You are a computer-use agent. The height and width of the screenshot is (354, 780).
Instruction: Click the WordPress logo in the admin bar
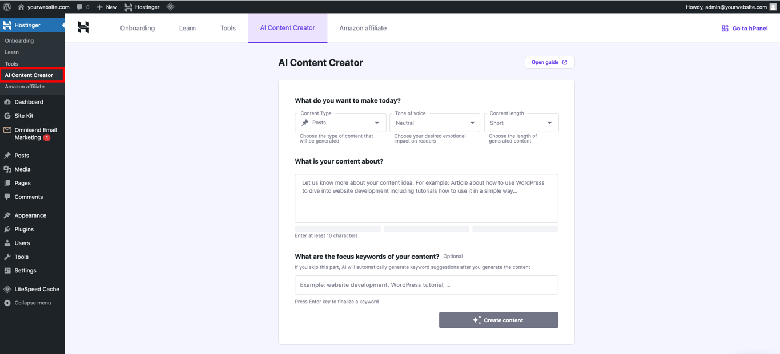pyautogui.click(x=7, y=7)
